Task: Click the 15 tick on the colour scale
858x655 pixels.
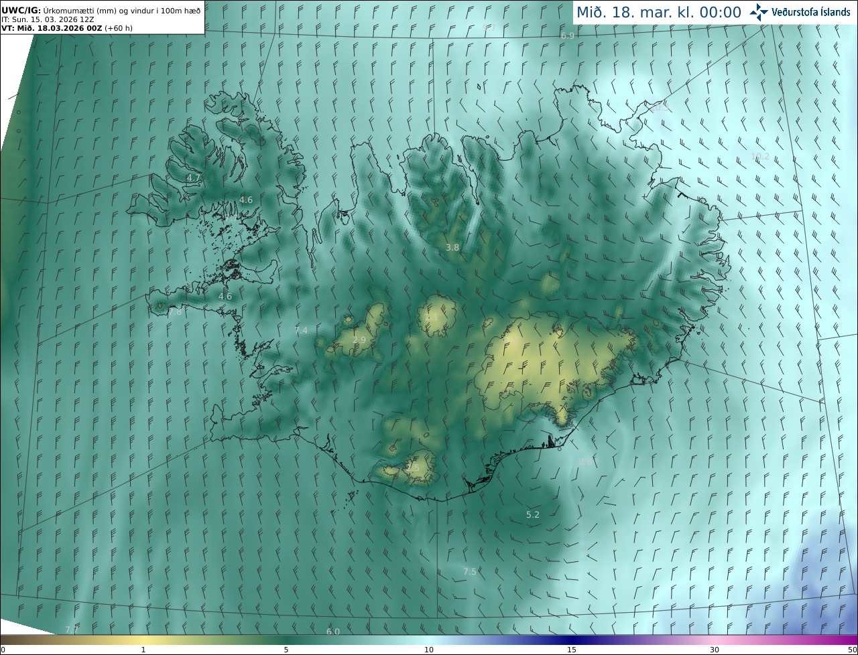Action: point(572,650)
